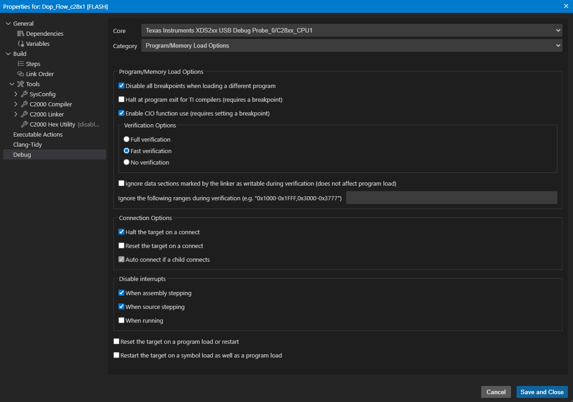Open the Core dropdown
The height and width of the screenshot is (402, 573).
pyautogui.click(x=352, y=30)
